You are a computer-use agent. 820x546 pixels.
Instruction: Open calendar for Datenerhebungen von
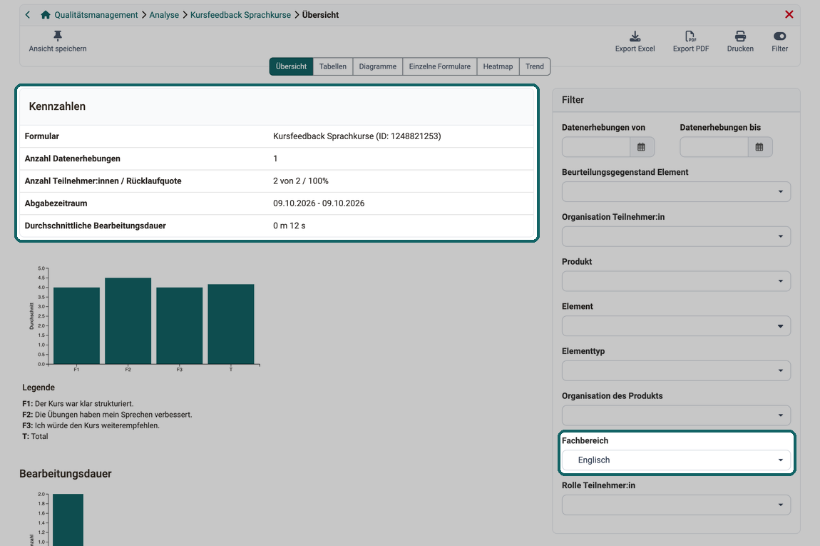pyautogui.click(x=642, y=147)
